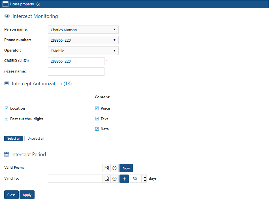Open calendar picker for Valid To

(107, 179)
